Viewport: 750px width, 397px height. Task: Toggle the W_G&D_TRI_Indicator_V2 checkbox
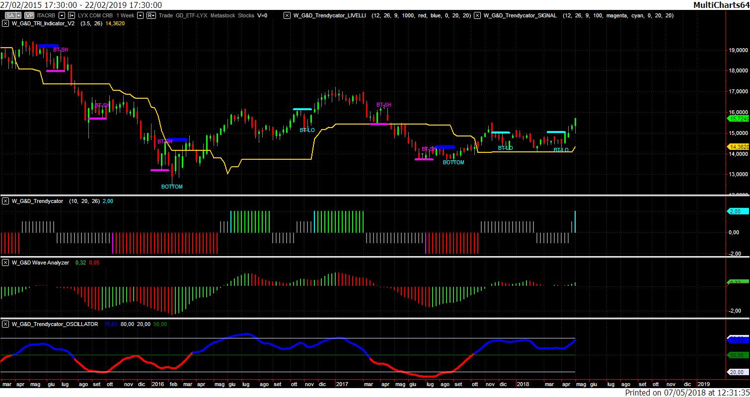click(x=5, y=23)
